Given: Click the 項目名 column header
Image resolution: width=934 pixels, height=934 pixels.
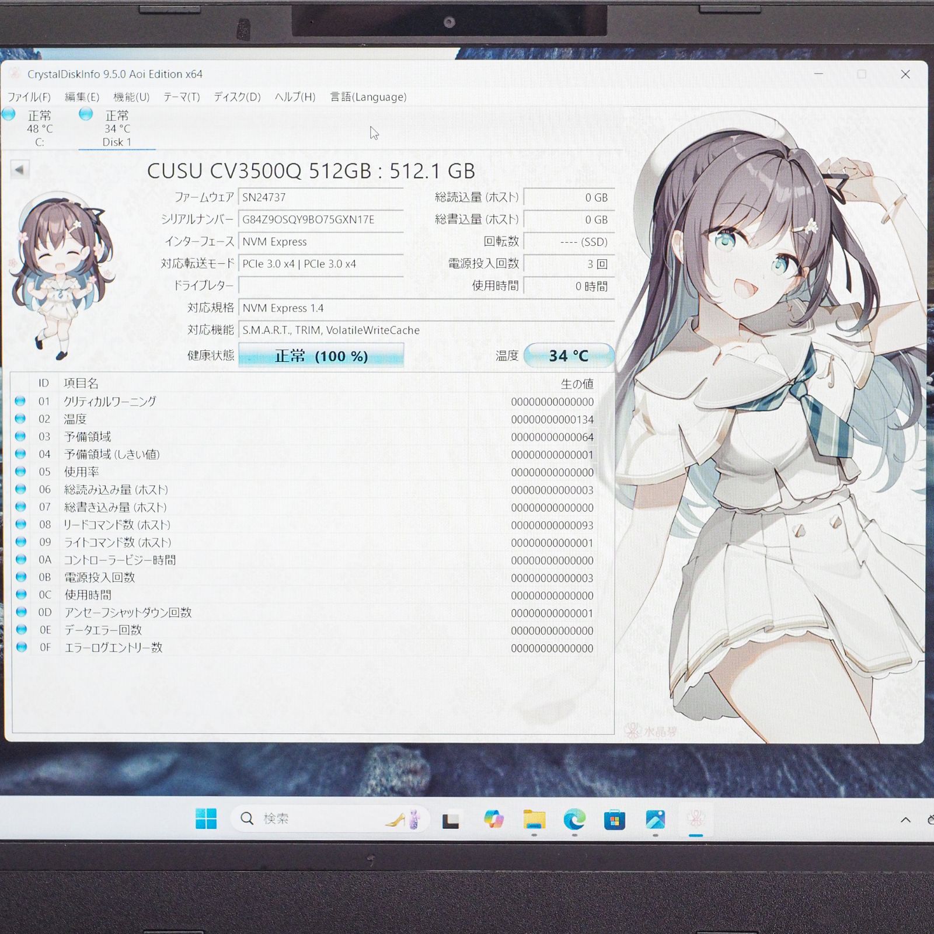Looking at the screenshot, I should pos(81,383).
